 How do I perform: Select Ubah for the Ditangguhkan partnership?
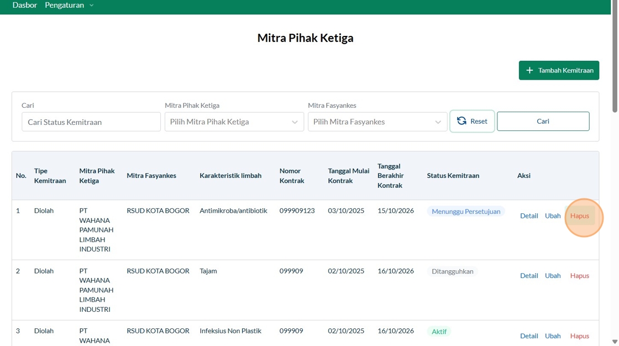[x=553, y=276]
